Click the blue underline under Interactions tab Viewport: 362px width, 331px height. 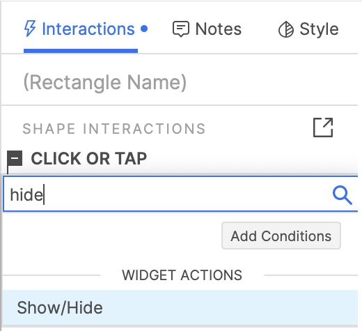pos(81,51)
